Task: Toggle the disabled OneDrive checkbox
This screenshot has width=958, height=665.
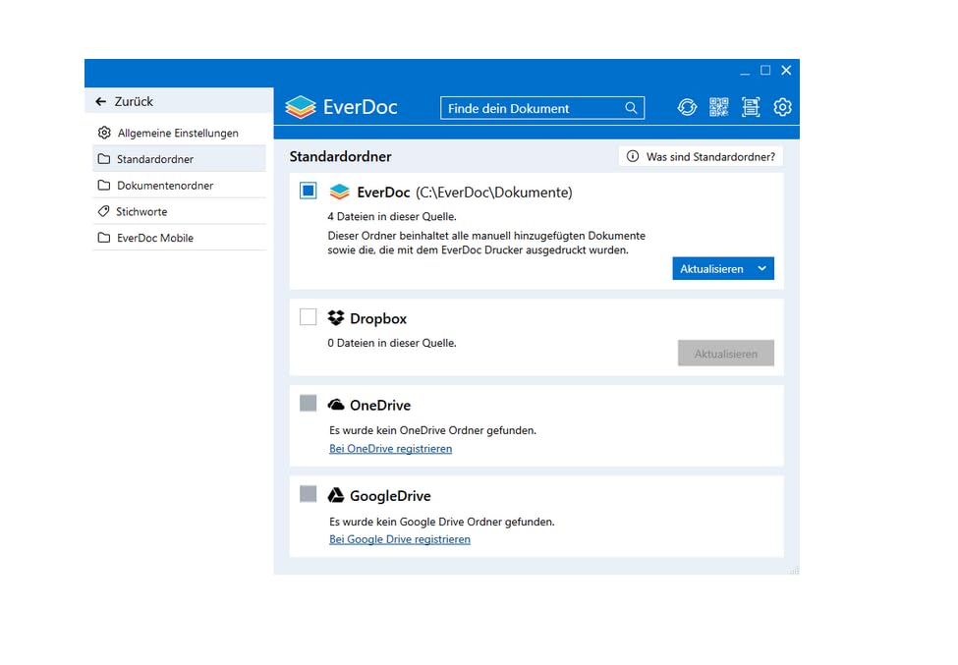Action: pos(309,403)
